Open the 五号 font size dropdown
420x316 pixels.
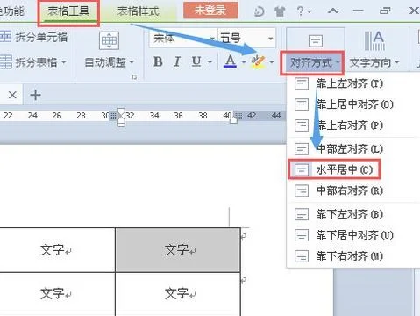click(271, 39)
